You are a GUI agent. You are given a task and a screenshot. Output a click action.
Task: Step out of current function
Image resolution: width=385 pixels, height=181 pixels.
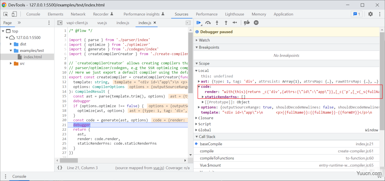coord(226,23)
